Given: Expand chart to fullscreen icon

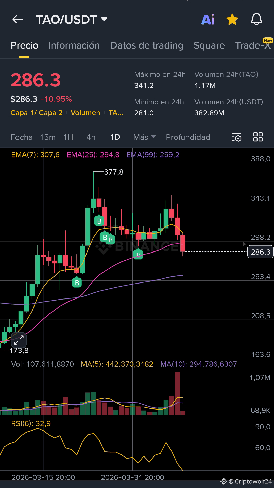Looking at the screenshot, I should (x=19, y=340).
